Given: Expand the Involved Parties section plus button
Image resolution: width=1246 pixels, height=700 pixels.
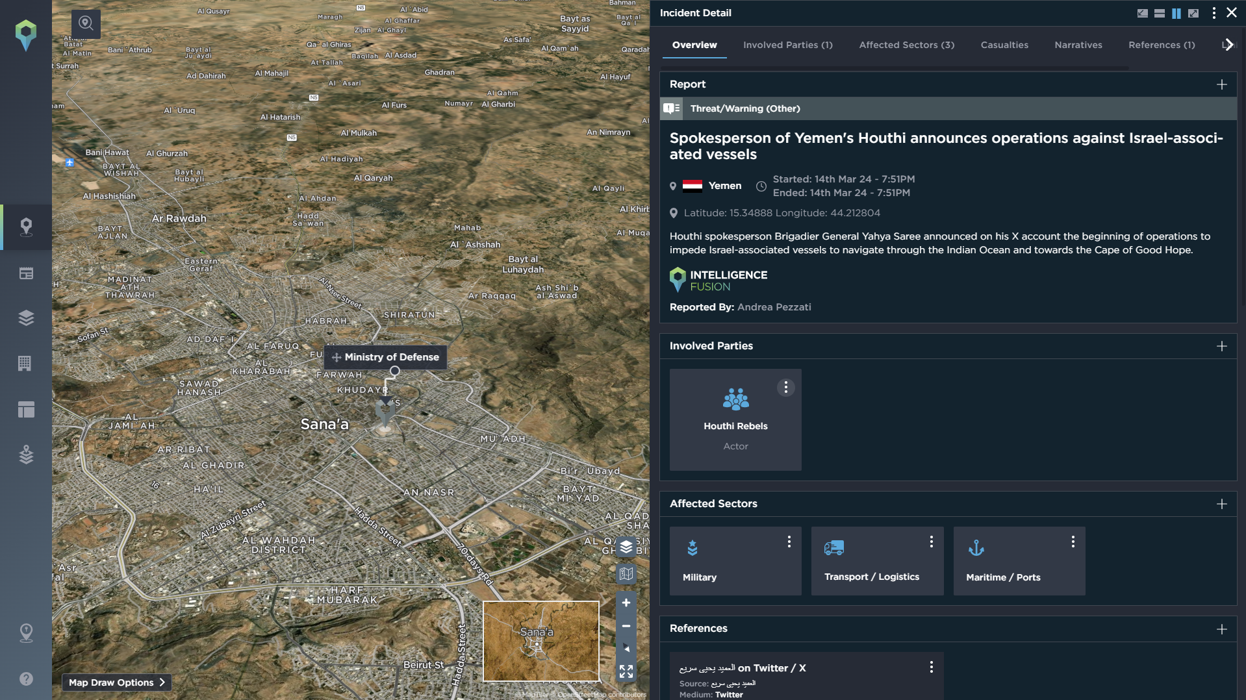Looking at the screenshot, I should (x=1222, y=346).
